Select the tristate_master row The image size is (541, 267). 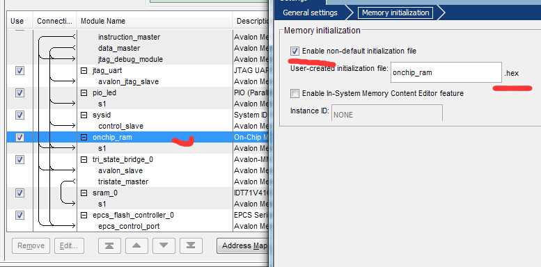(x=123, y=181)
